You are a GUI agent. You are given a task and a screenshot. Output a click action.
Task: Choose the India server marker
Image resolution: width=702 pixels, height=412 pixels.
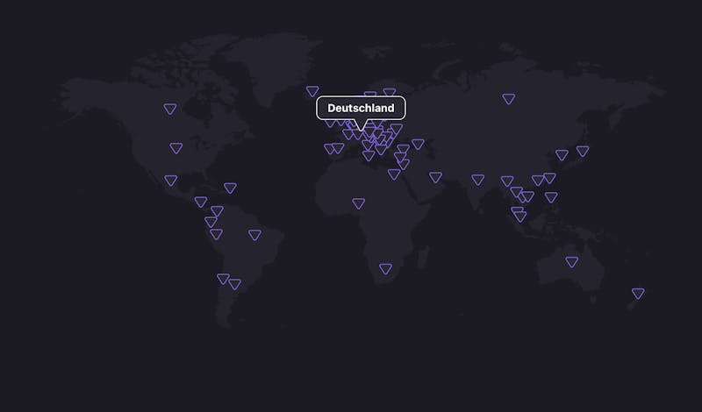tap(477, 180)
